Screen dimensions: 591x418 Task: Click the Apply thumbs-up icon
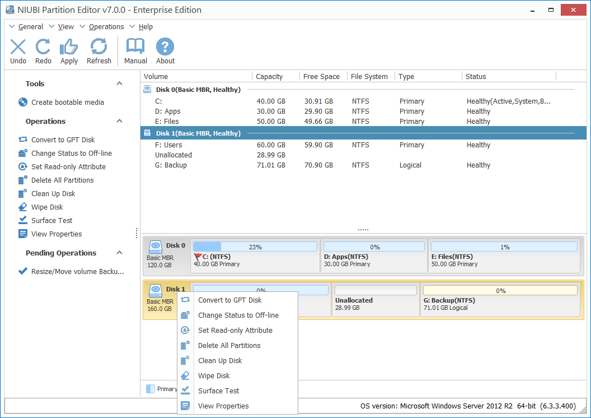69,47
